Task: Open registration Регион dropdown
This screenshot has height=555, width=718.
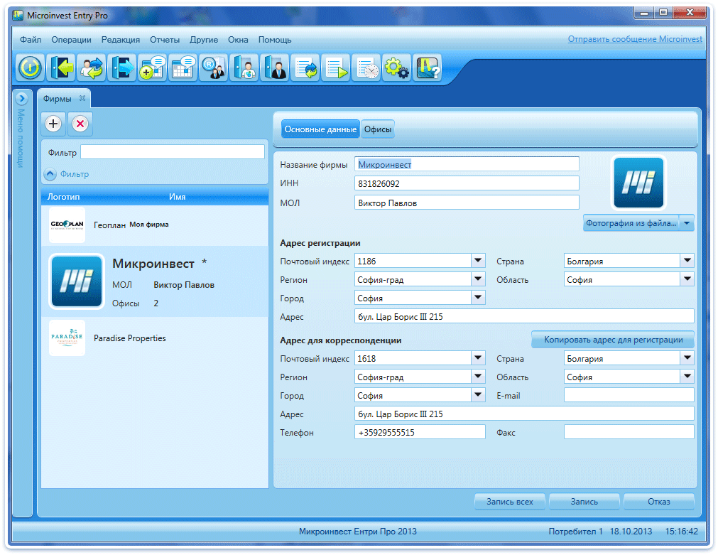Action: point(478,279)
